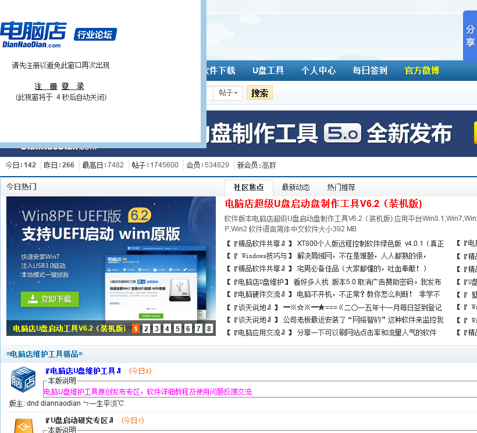Open moderator profile ㄣ一生平淡℃
Viewport: 477px width, 433px height.
tap(104, 403)
